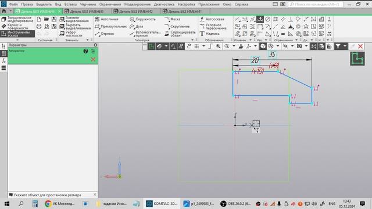
Task: Open the Диагностика menu
Action: (164, 4)
